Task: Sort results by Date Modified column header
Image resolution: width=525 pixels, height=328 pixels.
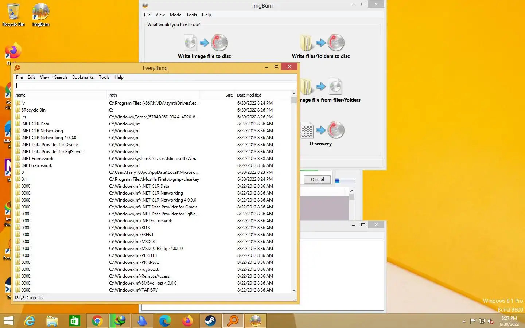Action: [x=262, y=95]
